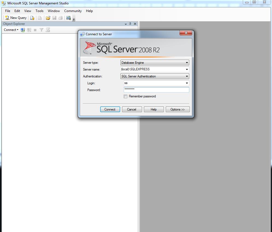
Task: Click the Cancel button
Action: pos(132,109)
